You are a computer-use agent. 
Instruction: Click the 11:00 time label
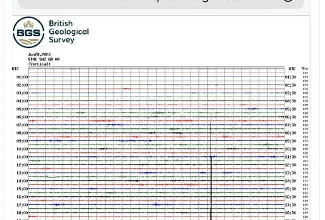tap(22, 157)
